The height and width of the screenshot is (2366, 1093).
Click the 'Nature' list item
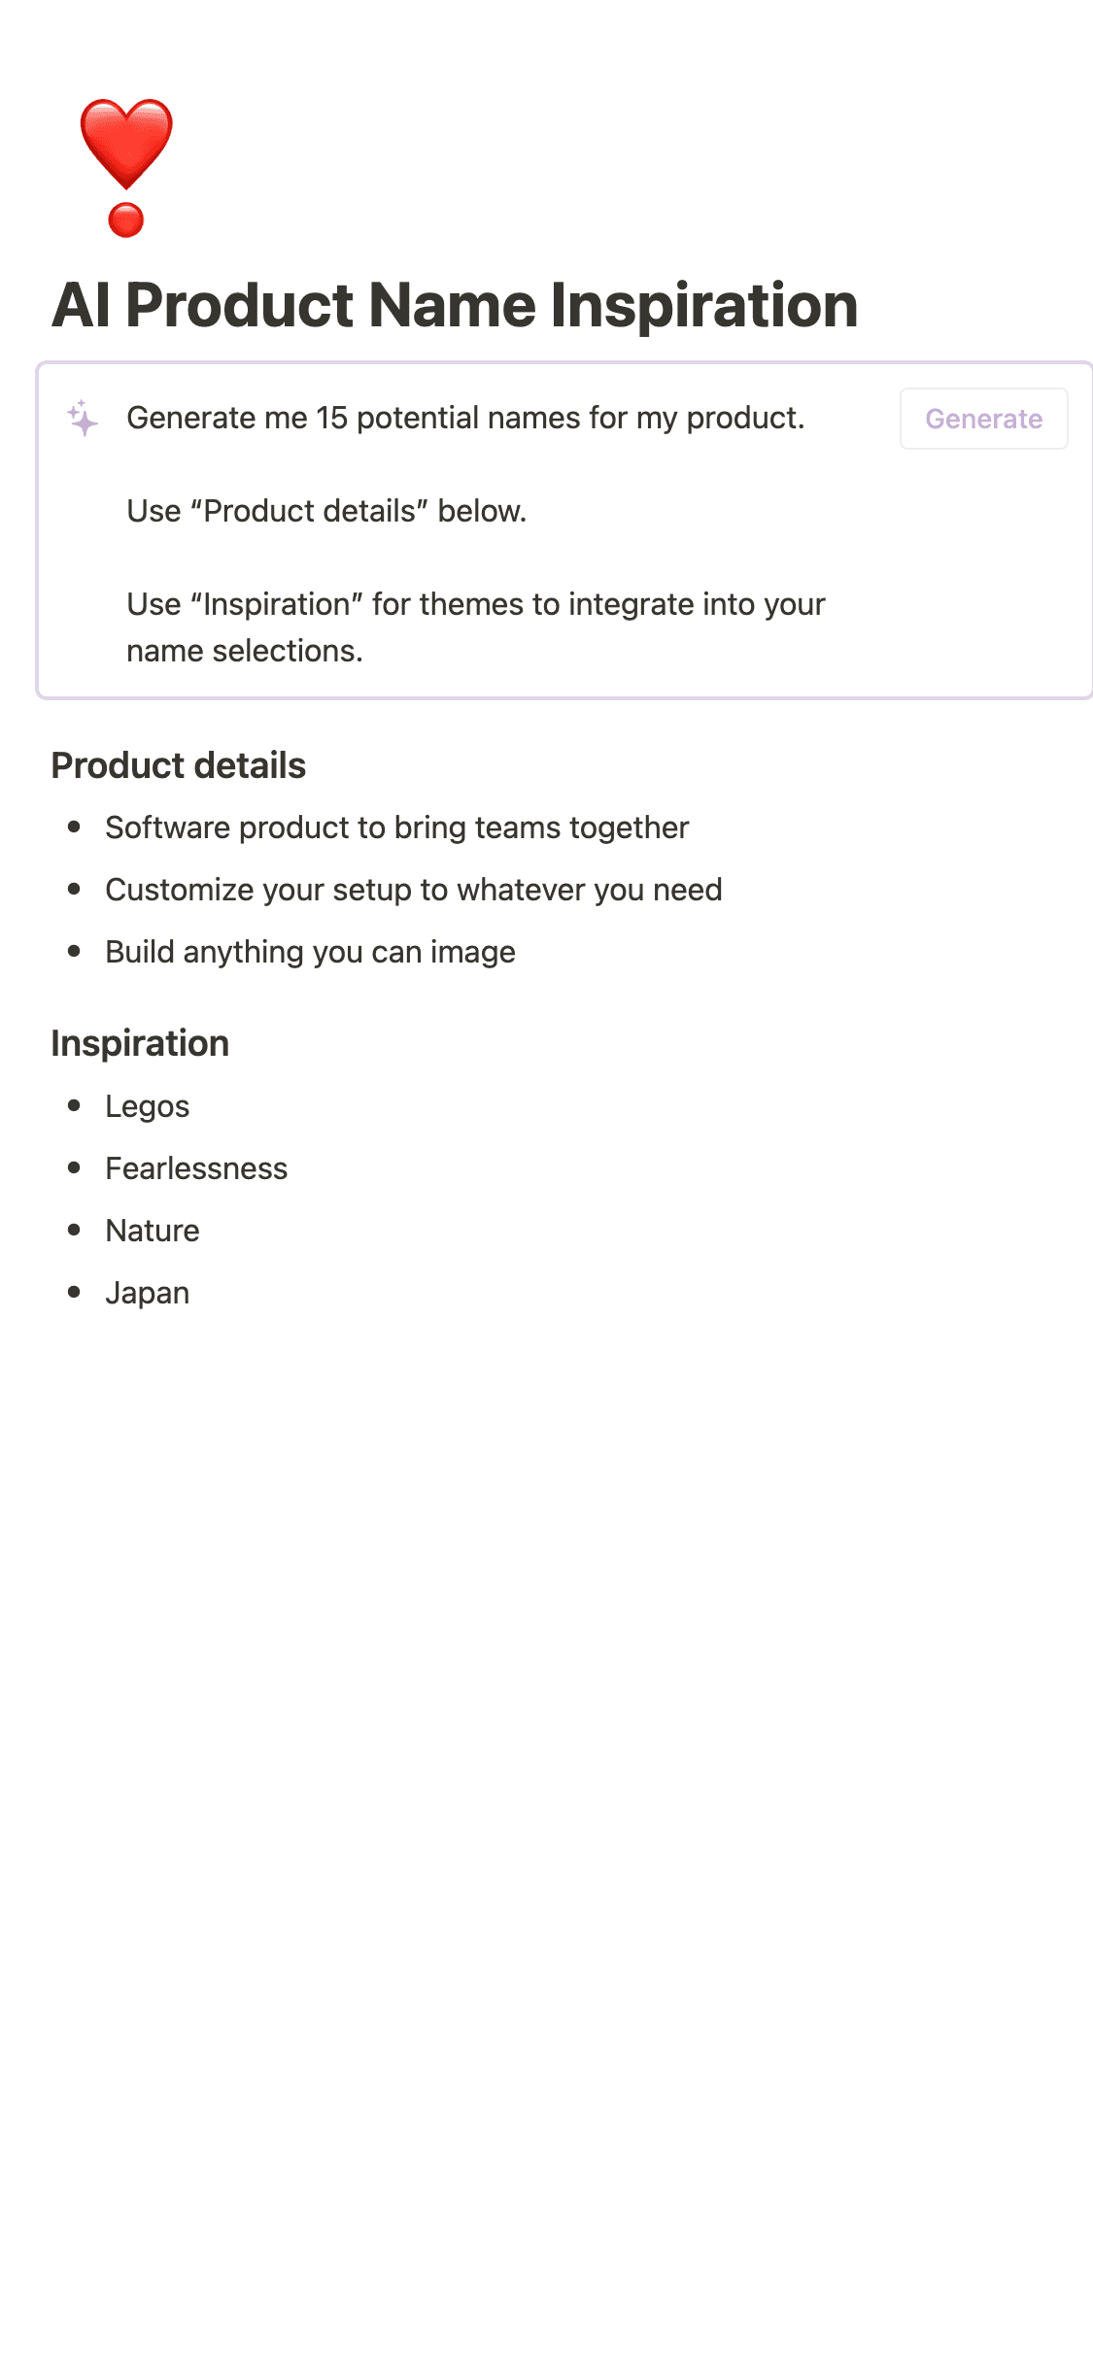click(153, 1231)
